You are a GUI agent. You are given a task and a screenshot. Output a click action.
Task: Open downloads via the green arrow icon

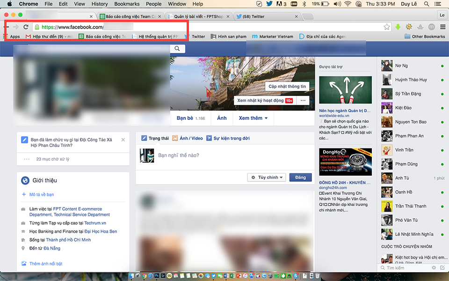pos(398,27)
